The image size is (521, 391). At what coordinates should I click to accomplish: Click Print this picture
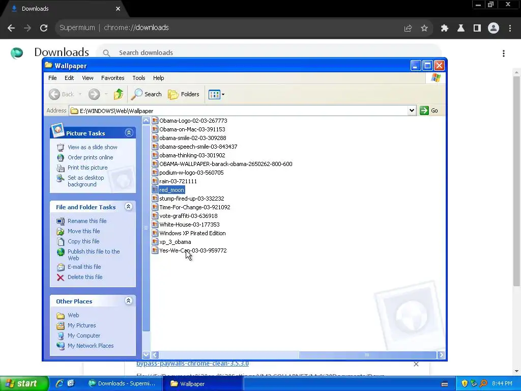88,167
